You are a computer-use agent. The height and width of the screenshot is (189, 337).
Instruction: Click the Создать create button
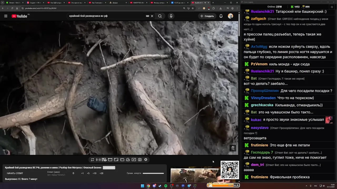207,16
